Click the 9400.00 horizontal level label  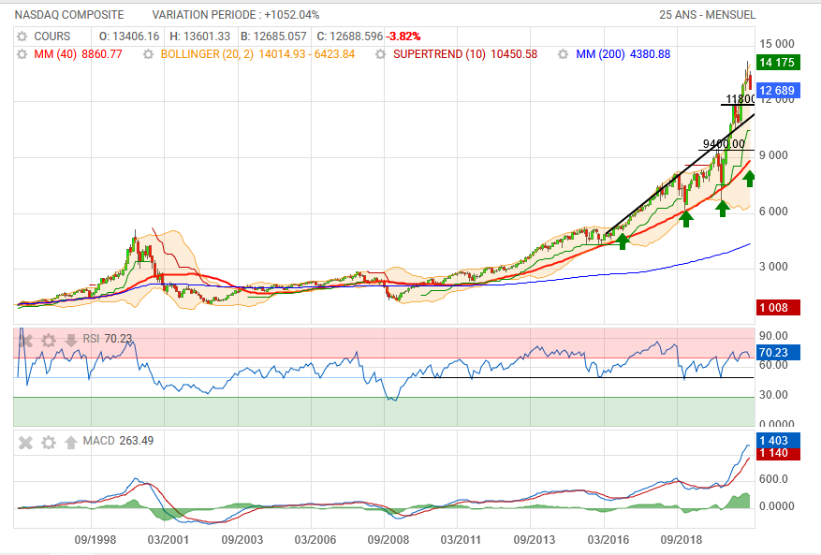[x=724, y=144]
